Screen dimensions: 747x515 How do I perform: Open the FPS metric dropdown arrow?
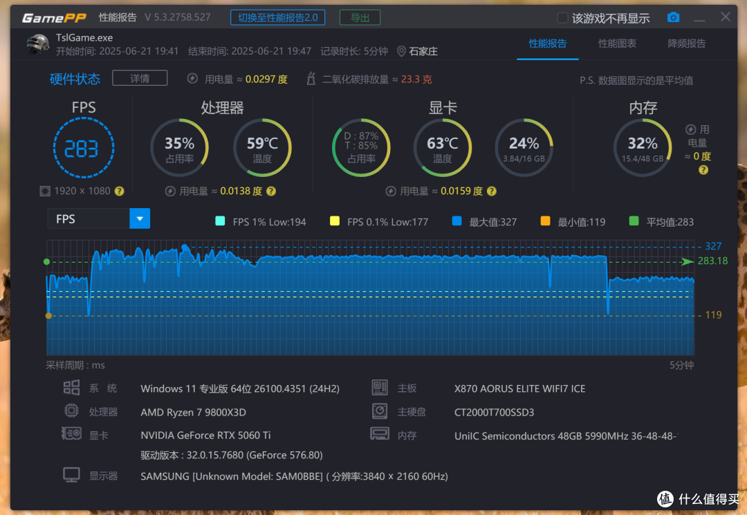[x=140, y=218]
